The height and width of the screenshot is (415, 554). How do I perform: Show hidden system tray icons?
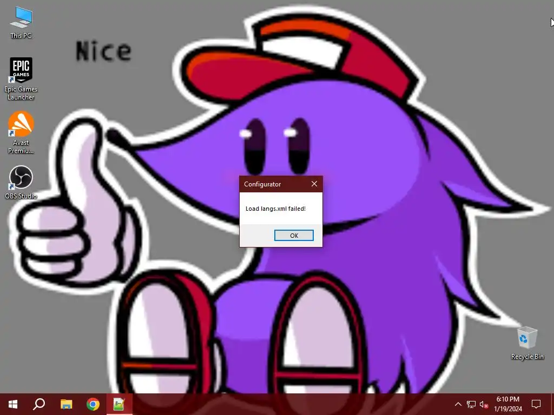coord(458,404)
